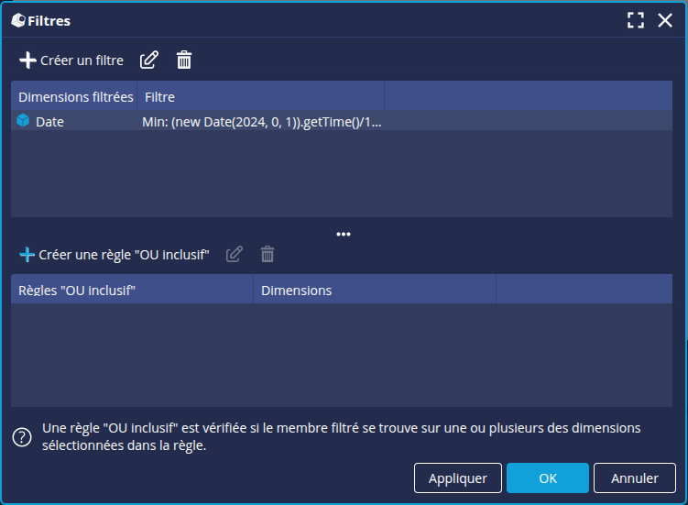The image size is (688, 505).
Task: Click the trash icon to delete the "OU inclusif" rule
Action: point(268,255)
